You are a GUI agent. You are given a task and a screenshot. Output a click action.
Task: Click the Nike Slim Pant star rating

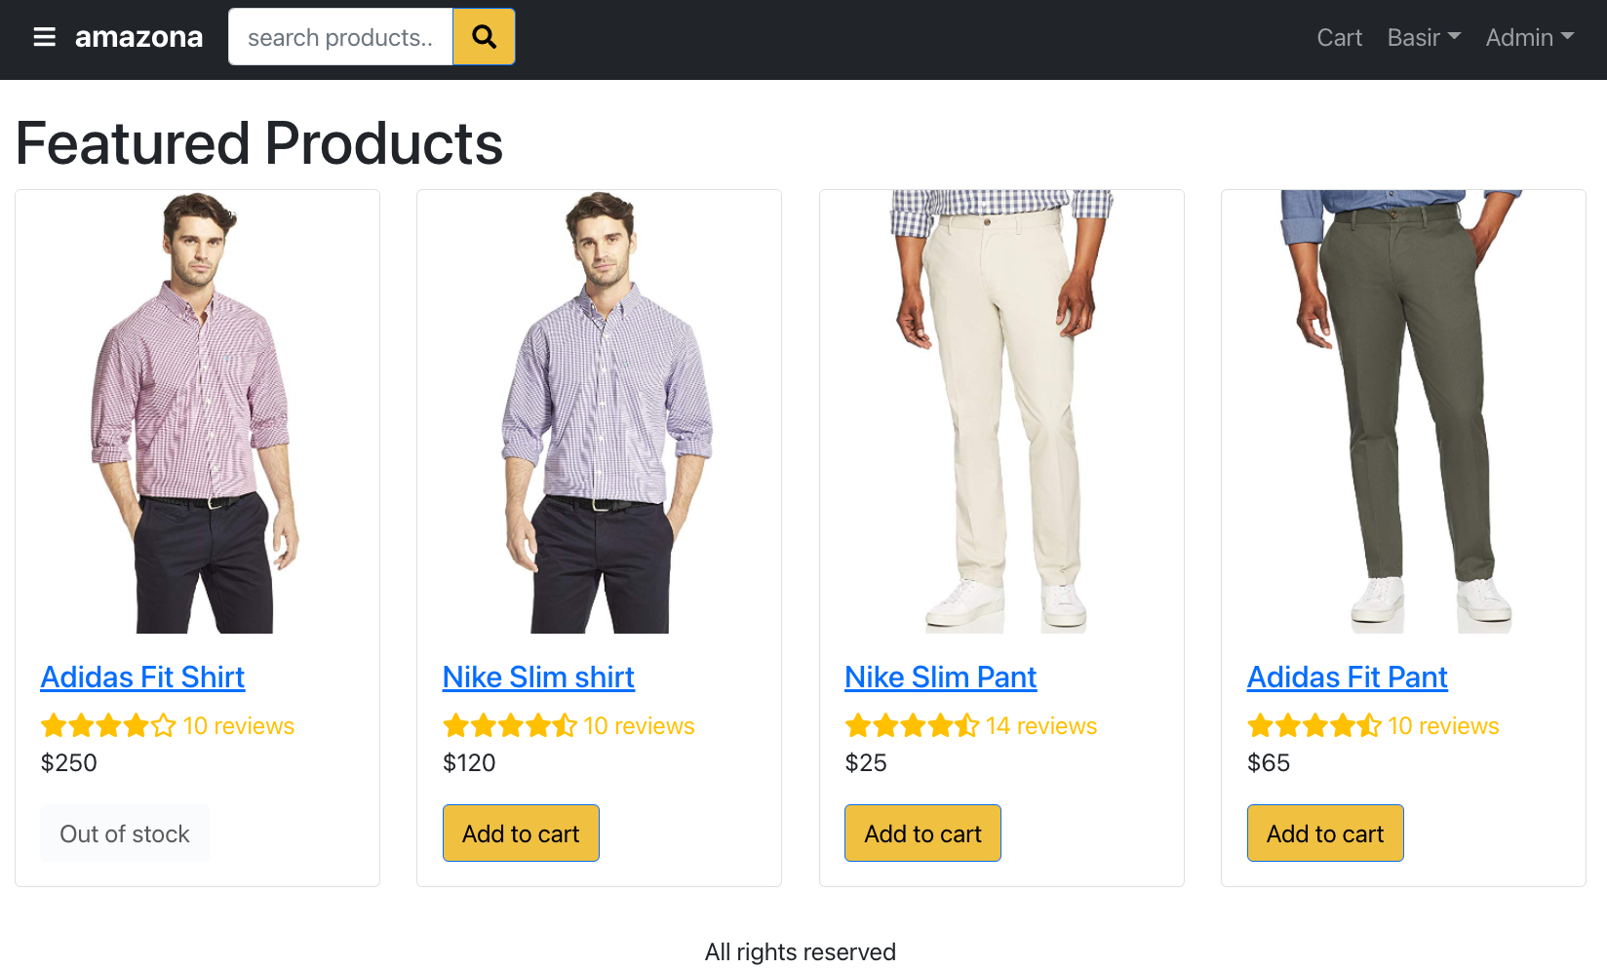tap(912, 726)
